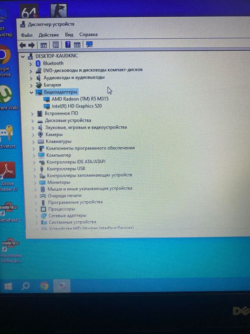This screenshot has width=250, height=334.
Task: Click the Properties toolbar icon
Action: pyautogui.click(x=56, y=45)
